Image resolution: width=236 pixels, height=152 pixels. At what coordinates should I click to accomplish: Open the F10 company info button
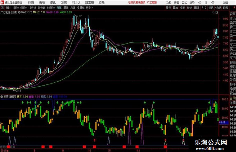pos(204,8)
